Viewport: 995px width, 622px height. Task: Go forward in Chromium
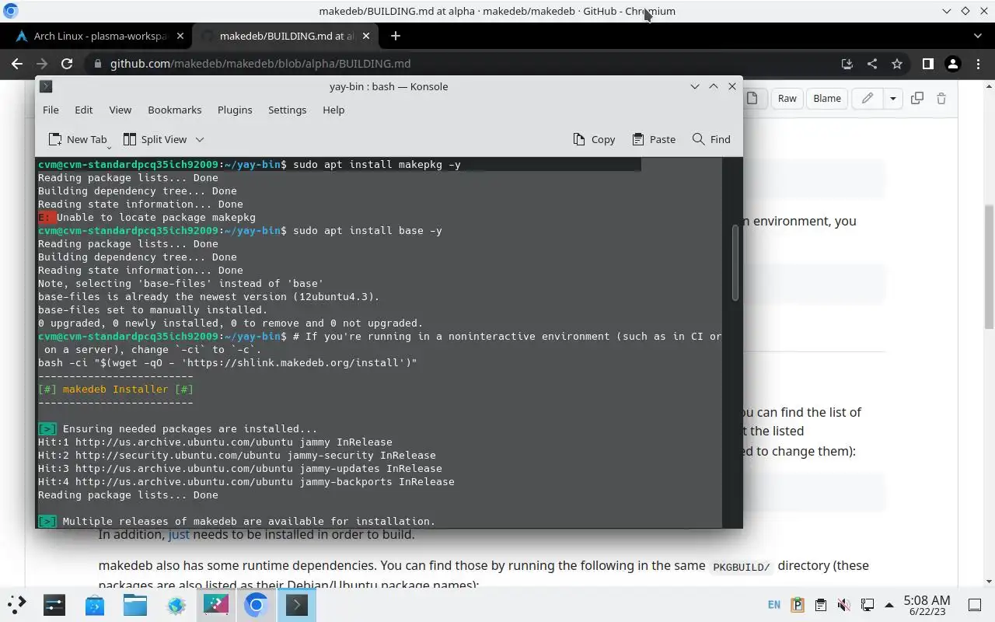click(42, 64)
